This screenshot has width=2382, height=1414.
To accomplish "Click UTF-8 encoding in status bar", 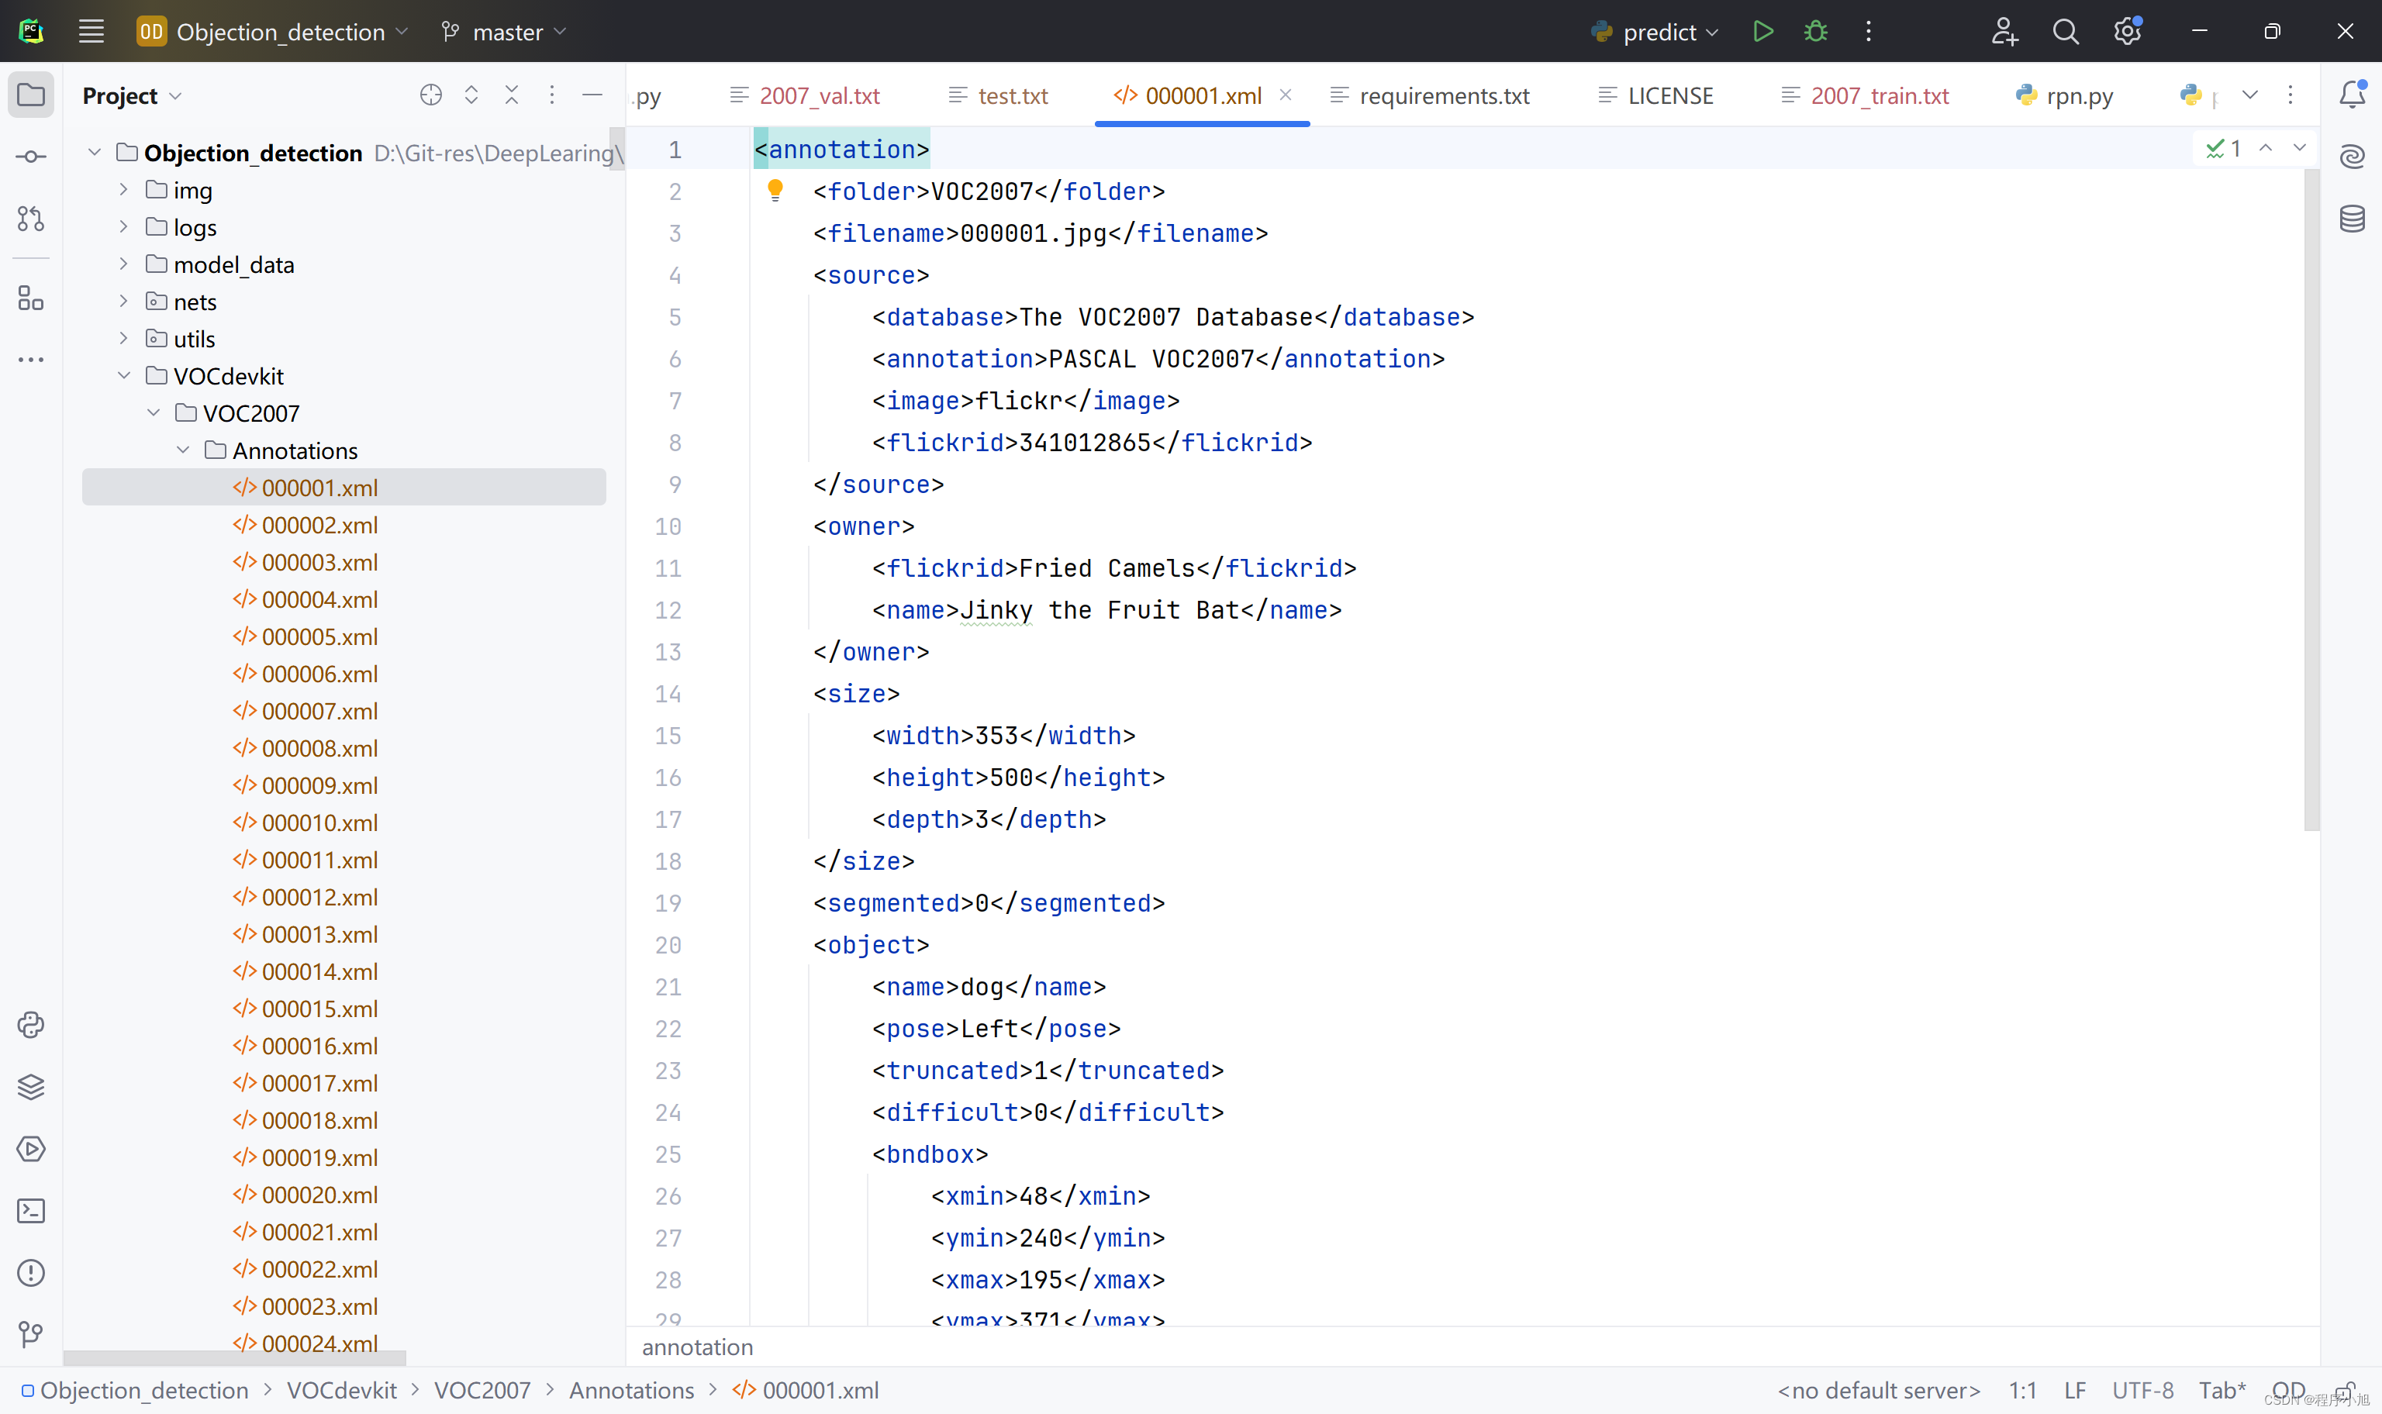I will [2142, 1390].
